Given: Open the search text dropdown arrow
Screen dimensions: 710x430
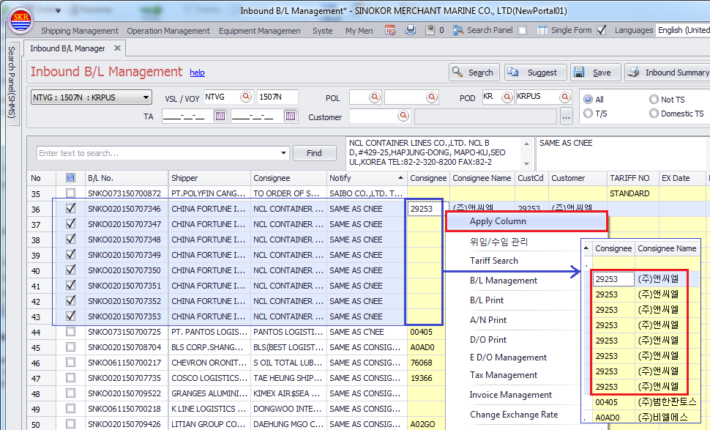Looking at the screenshot, I should pyautogui.click(x=283, y=153).
